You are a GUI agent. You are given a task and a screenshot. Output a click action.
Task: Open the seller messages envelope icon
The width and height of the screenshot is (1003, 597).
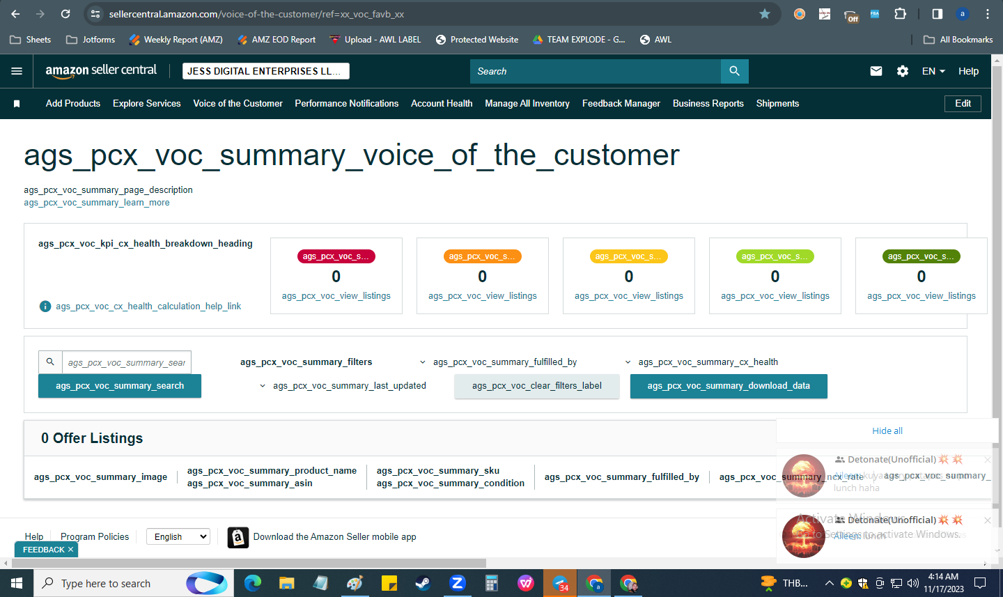[x=876, y=71]
